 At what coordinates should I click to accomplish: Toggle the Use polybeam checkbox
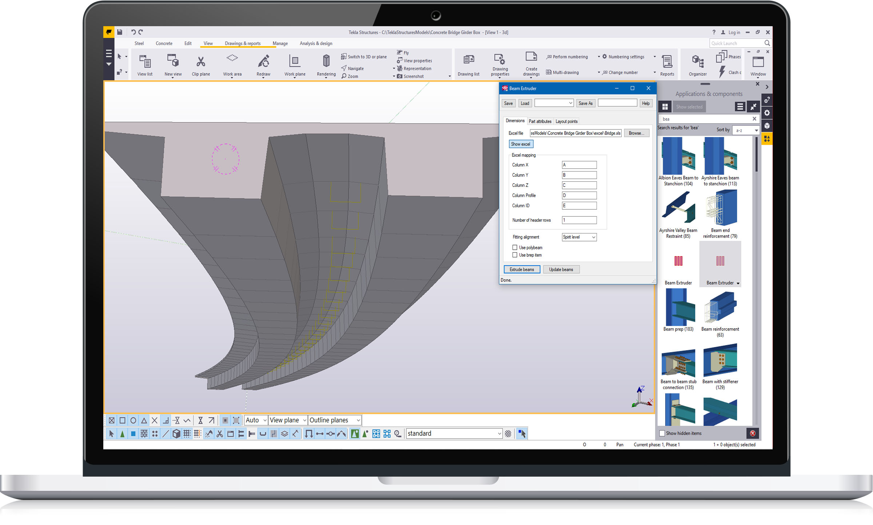coord(515,247)
